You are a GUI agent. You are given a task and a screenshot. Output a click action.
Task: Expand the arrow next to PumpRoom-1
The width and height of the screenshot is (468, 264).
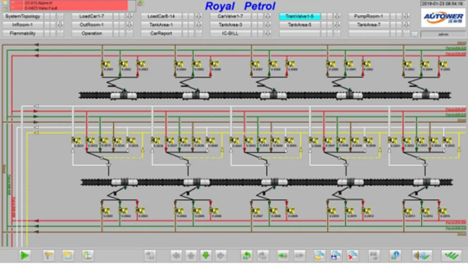tap(406, 16)
